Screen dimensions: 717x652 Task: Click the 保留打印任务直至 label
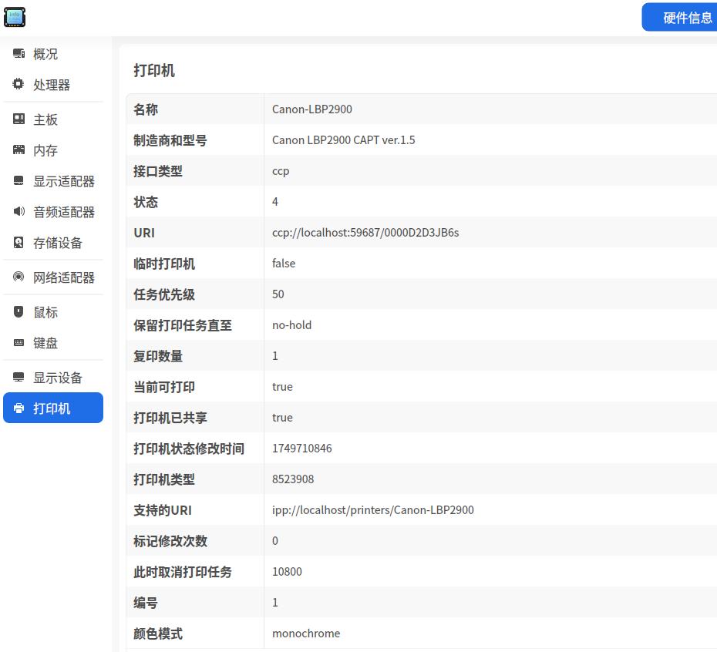point(183,325)
